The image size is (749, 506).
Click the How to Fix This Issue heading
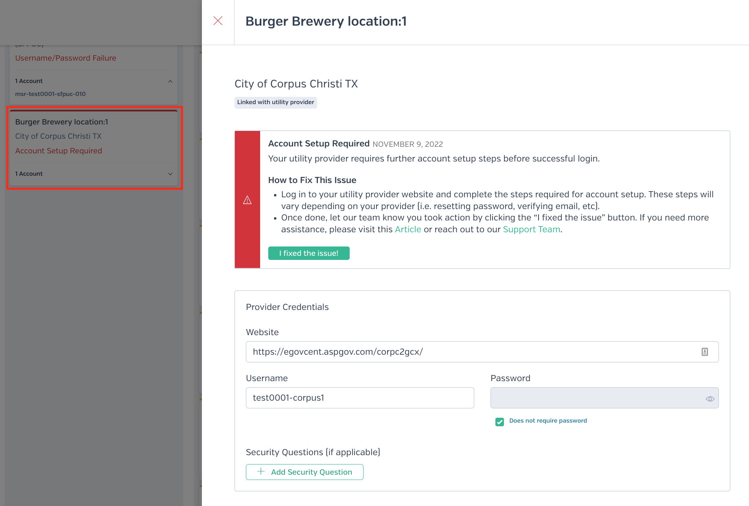tap(312, 180)
